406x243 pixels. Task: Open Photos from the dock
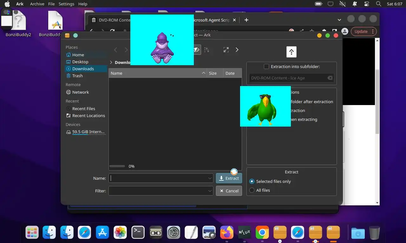120,233
